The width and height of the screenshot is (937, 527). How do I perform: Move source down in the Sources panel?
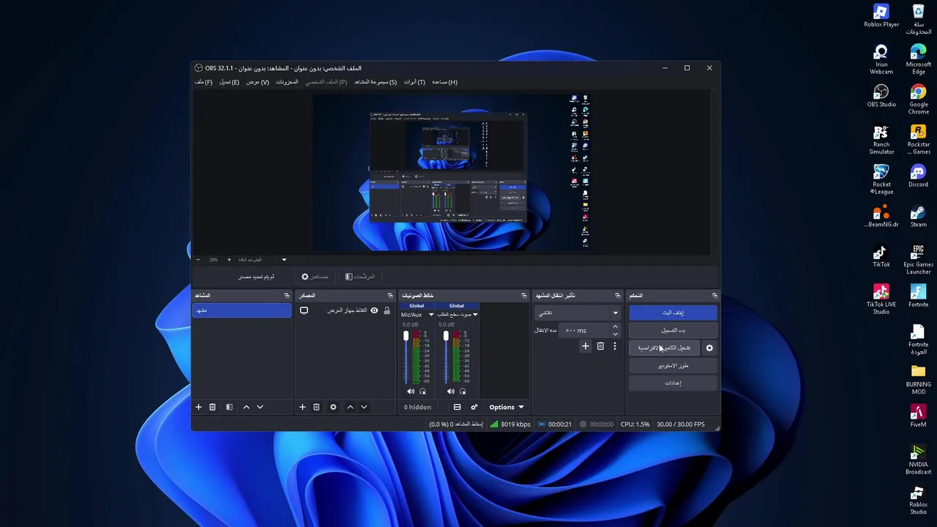(x=364, y=407)
